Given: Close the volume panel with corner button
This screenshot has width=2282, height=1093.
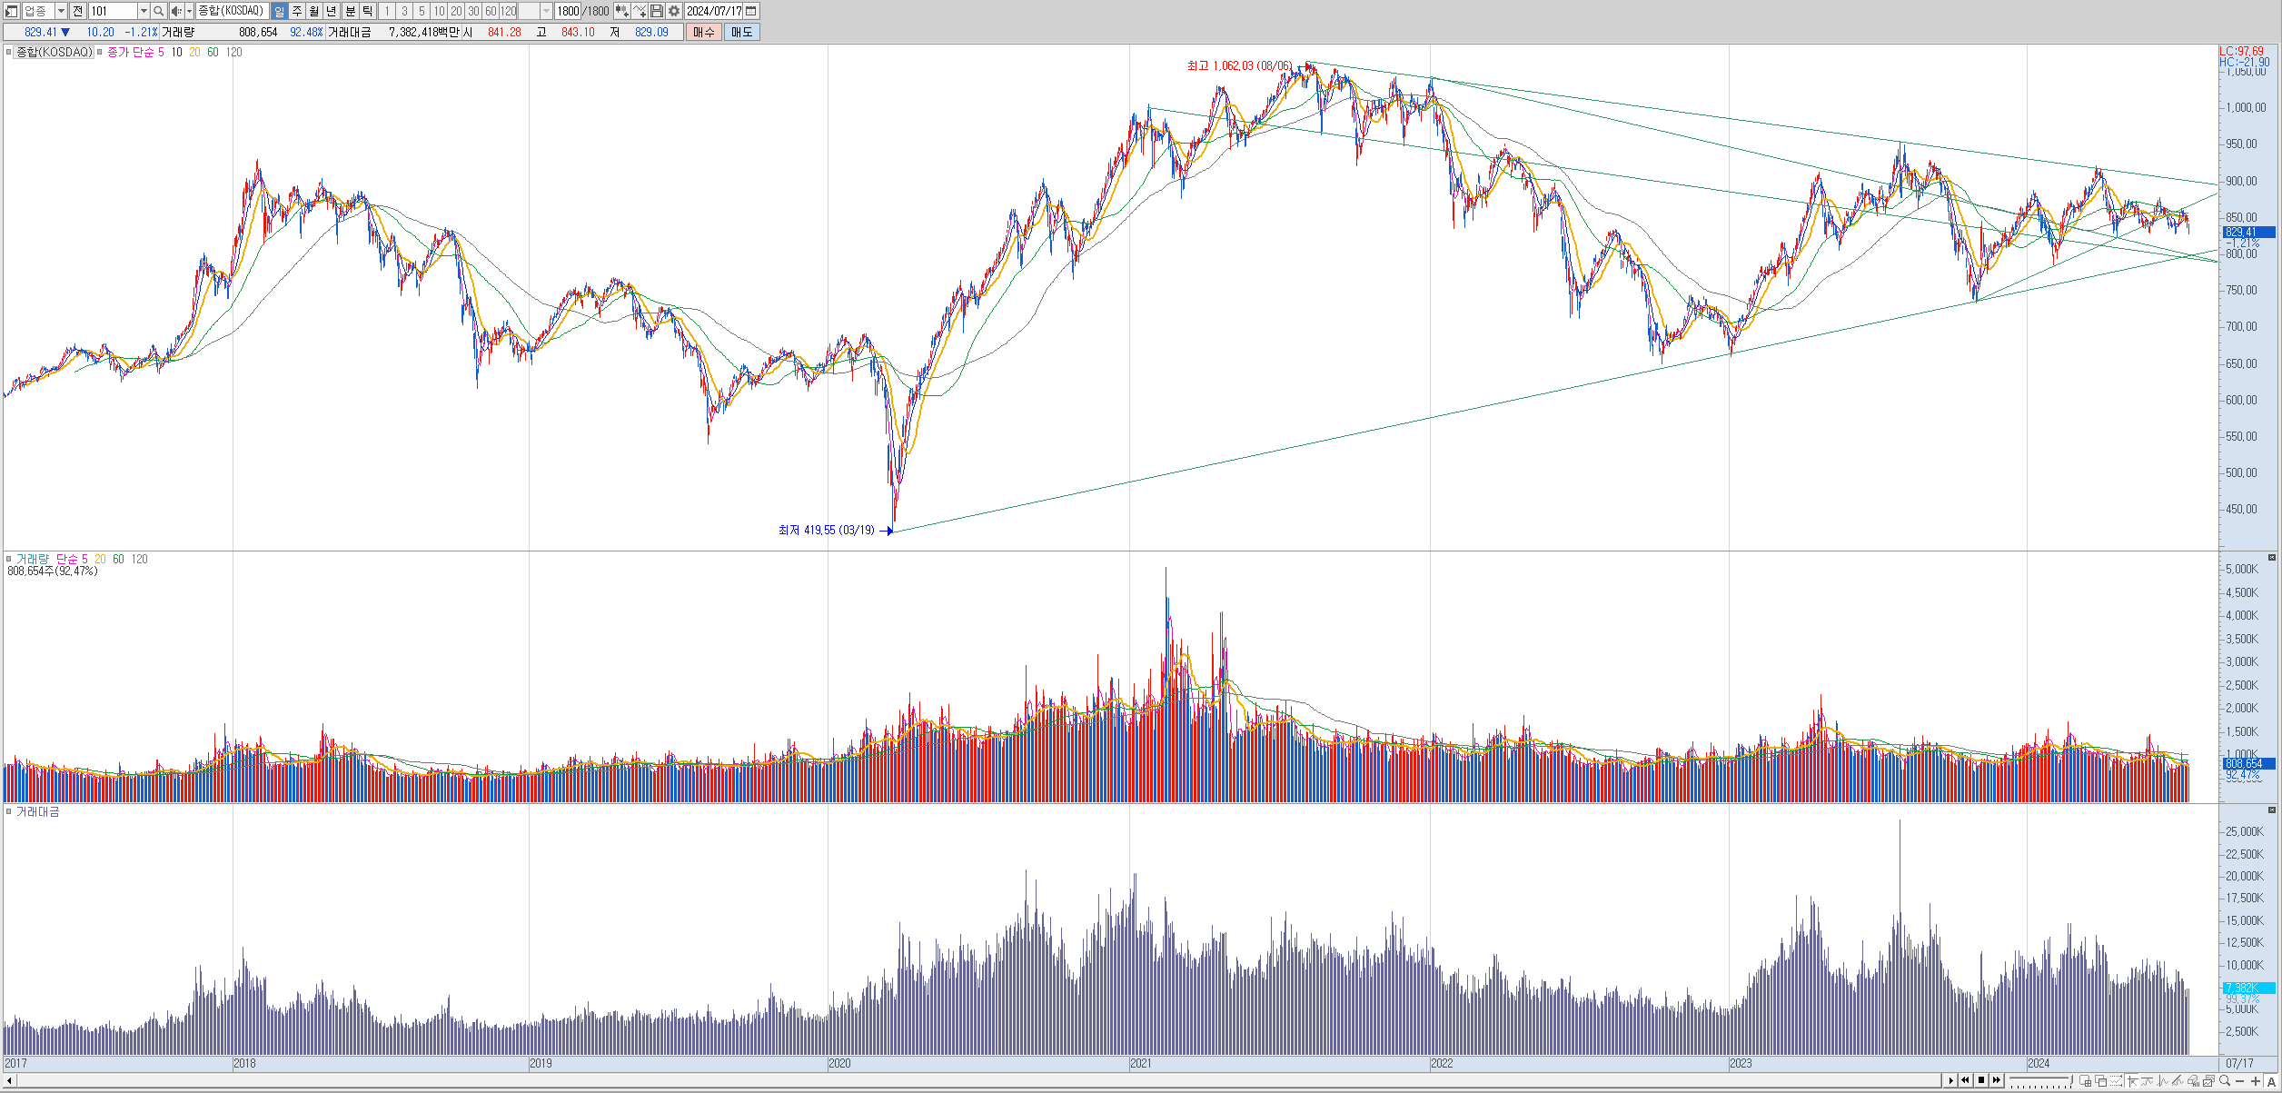Looking at the screenshot, I should pyautogui.click(x=2272, y=557).
